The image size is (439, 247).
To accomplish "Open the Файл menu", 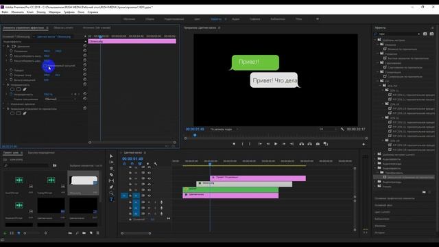I will (5, 12).
